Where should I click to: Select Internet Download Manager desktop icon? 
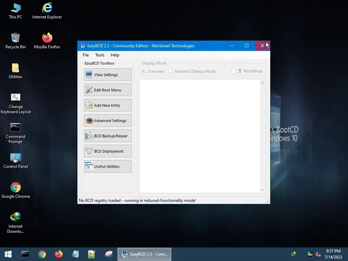pos(16,223)
